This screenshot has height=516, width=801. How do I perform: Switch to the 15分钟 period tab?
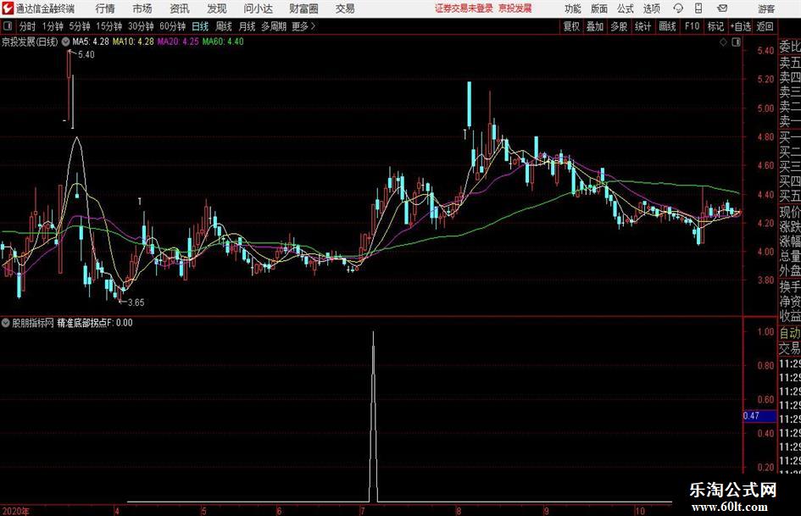(x=109, y=26)
